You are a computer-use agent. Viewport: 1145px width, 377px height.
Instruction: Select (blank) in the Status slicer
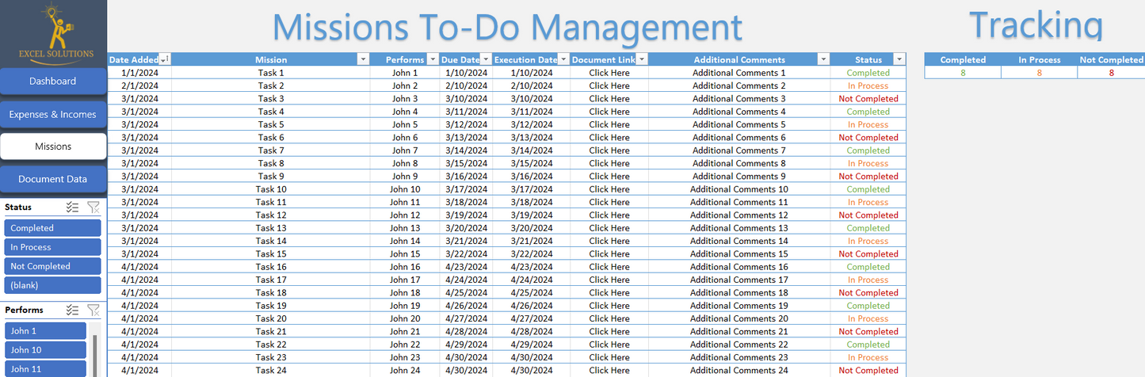click(x=53, y=285)
